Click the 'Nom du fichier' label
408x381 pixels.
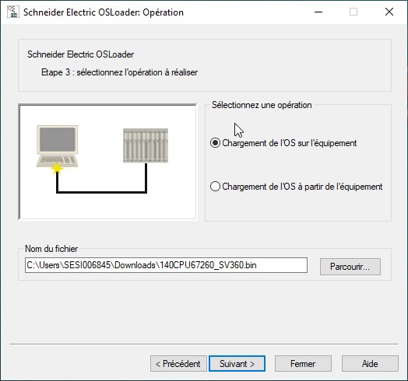51,249
